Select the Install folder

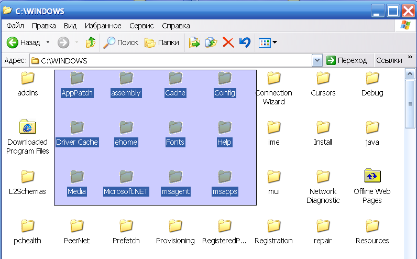pos(323,134)
